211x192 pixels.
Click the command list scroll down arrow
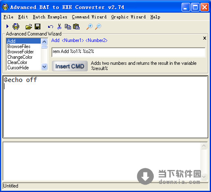[x=44, y=67]
